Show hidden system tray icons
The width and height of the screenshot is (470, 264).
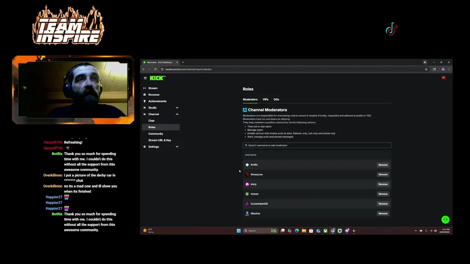coord(416,231)
